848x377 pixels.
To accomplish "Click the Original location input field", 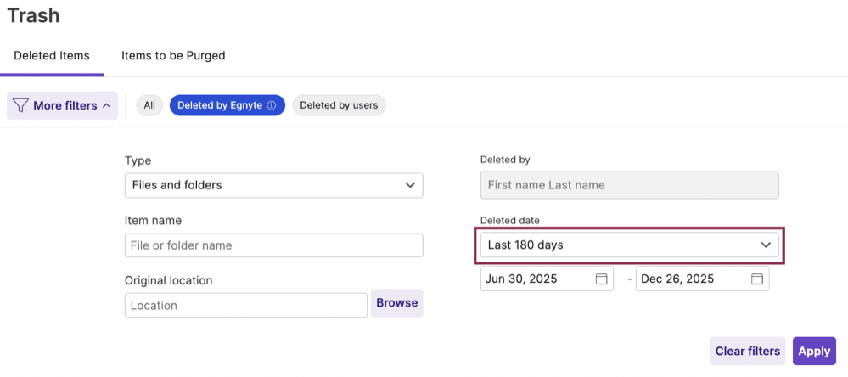I will point(245,305).
